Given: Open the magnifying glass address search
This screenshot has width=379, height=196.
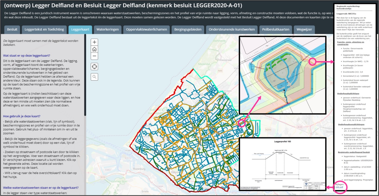Looking at the screenshot, I should [x=94, y=77].
